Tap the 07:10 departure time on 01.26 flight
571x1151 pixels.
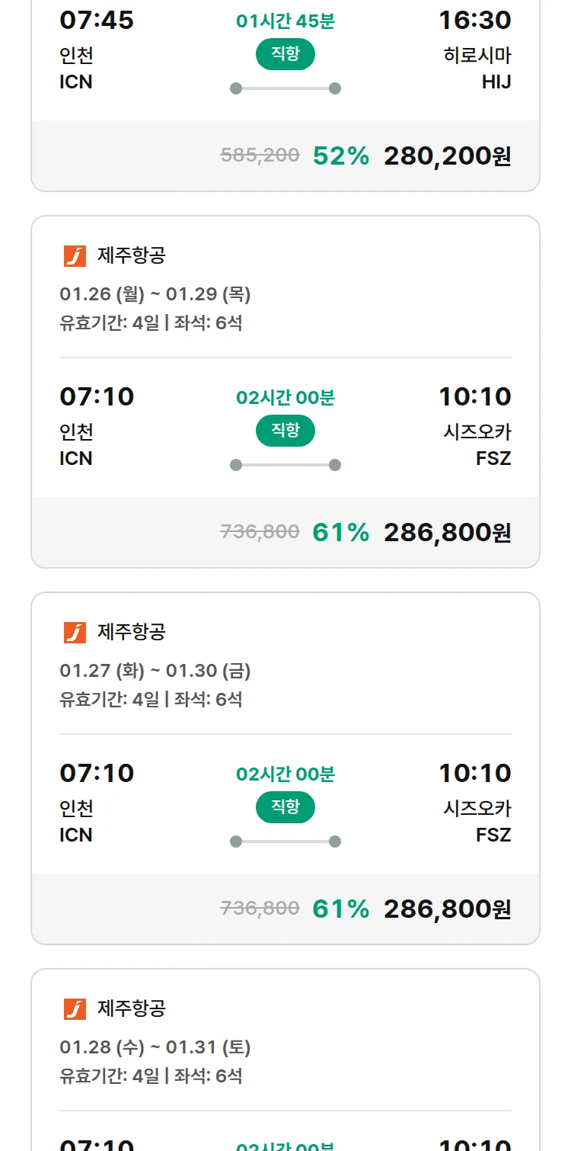click(97, 396)
